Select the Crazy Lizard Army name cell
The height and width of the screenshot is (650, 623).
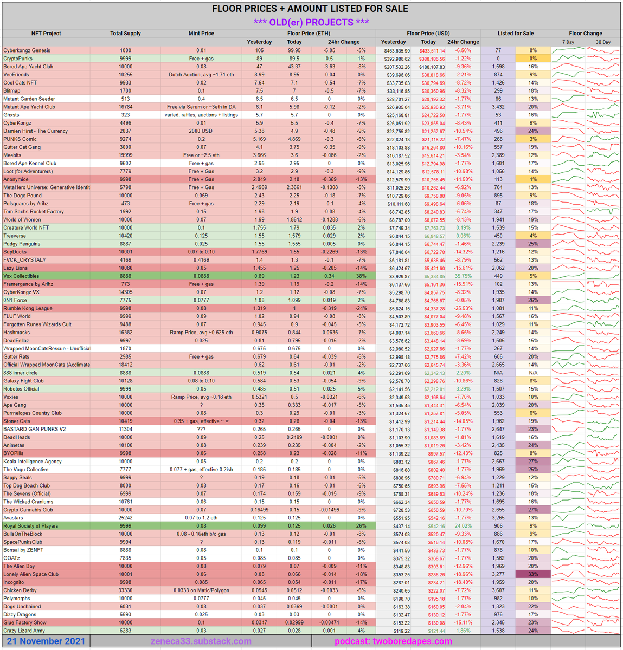click(24, 630)
